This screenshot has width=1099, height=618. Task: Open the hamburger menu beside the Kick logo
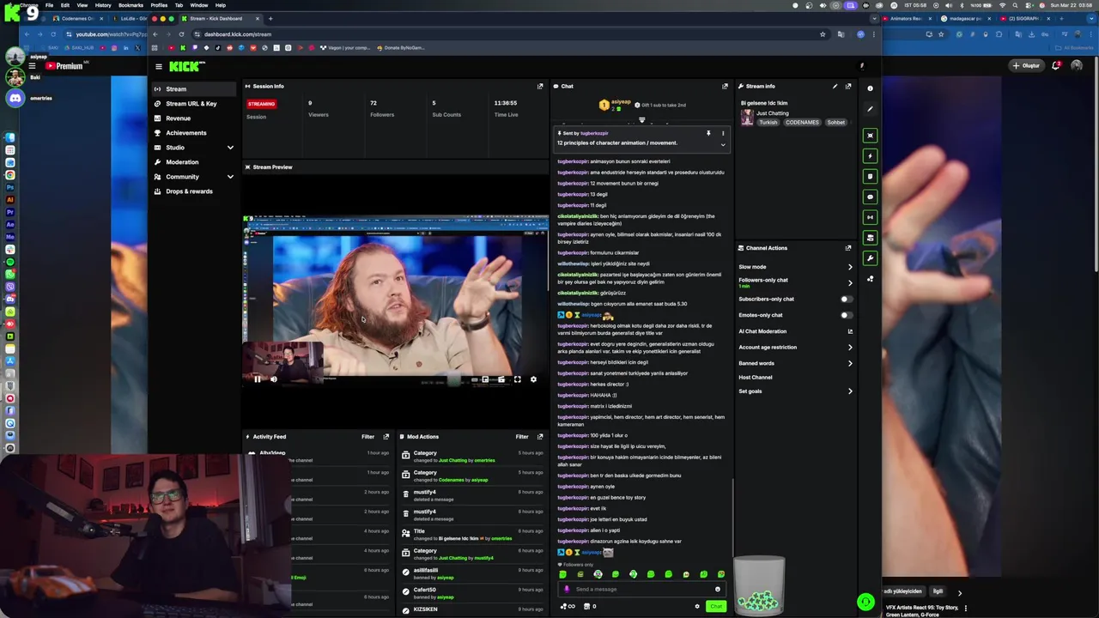158,66
